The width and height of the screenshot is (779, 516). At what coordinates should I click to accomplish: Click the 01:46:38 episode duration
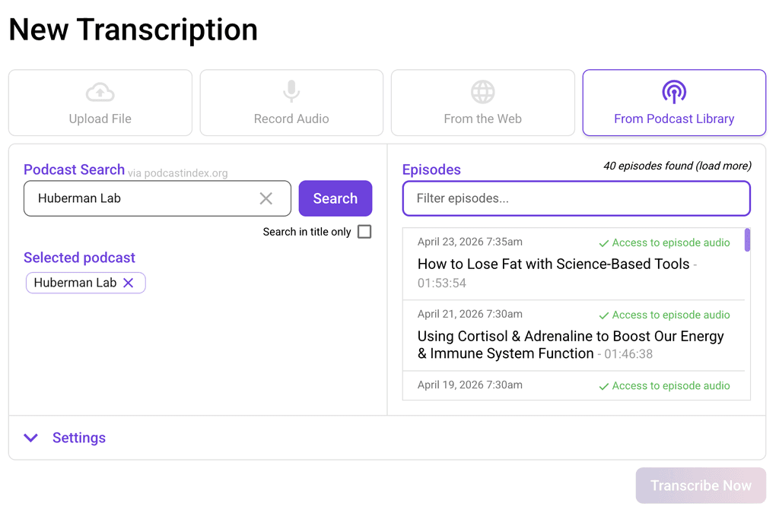tap(628, 354)
